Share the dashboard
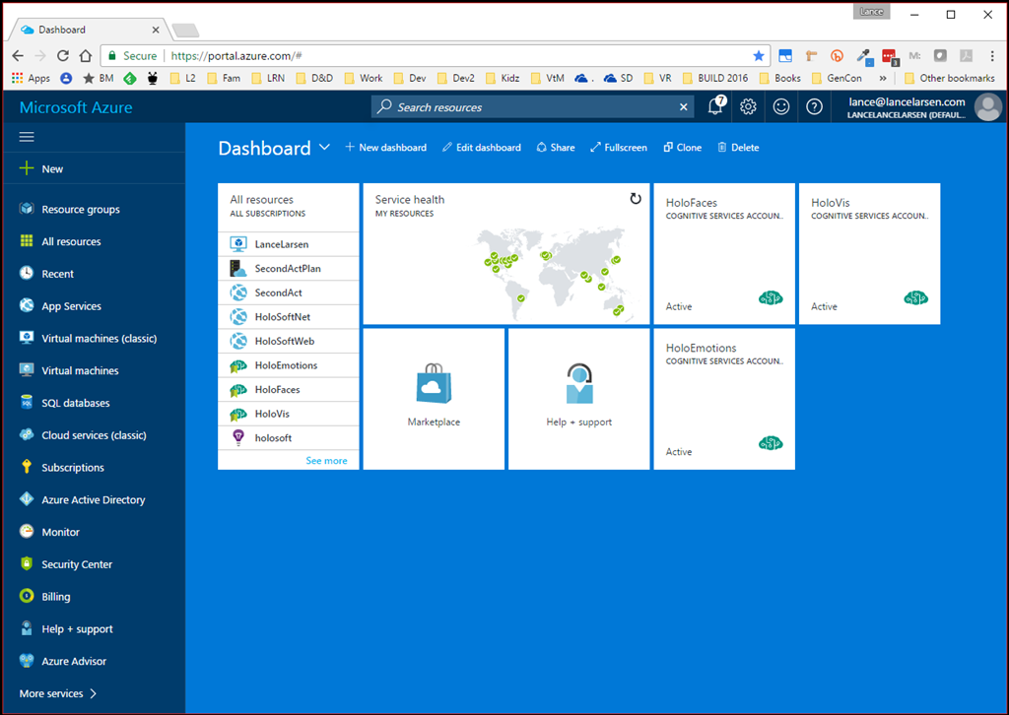This screenshot has width=1009, height=715. [x=556, y=148]
